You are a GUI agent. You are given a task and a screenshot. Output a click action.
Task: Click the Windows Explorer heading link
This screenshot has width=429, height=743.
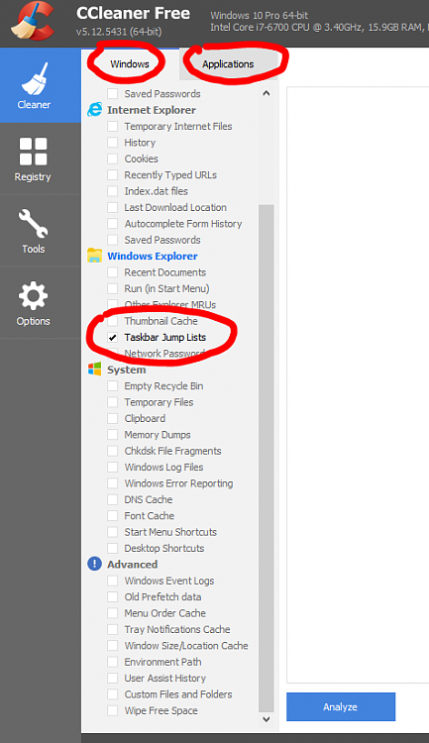[x=153, y=256]
